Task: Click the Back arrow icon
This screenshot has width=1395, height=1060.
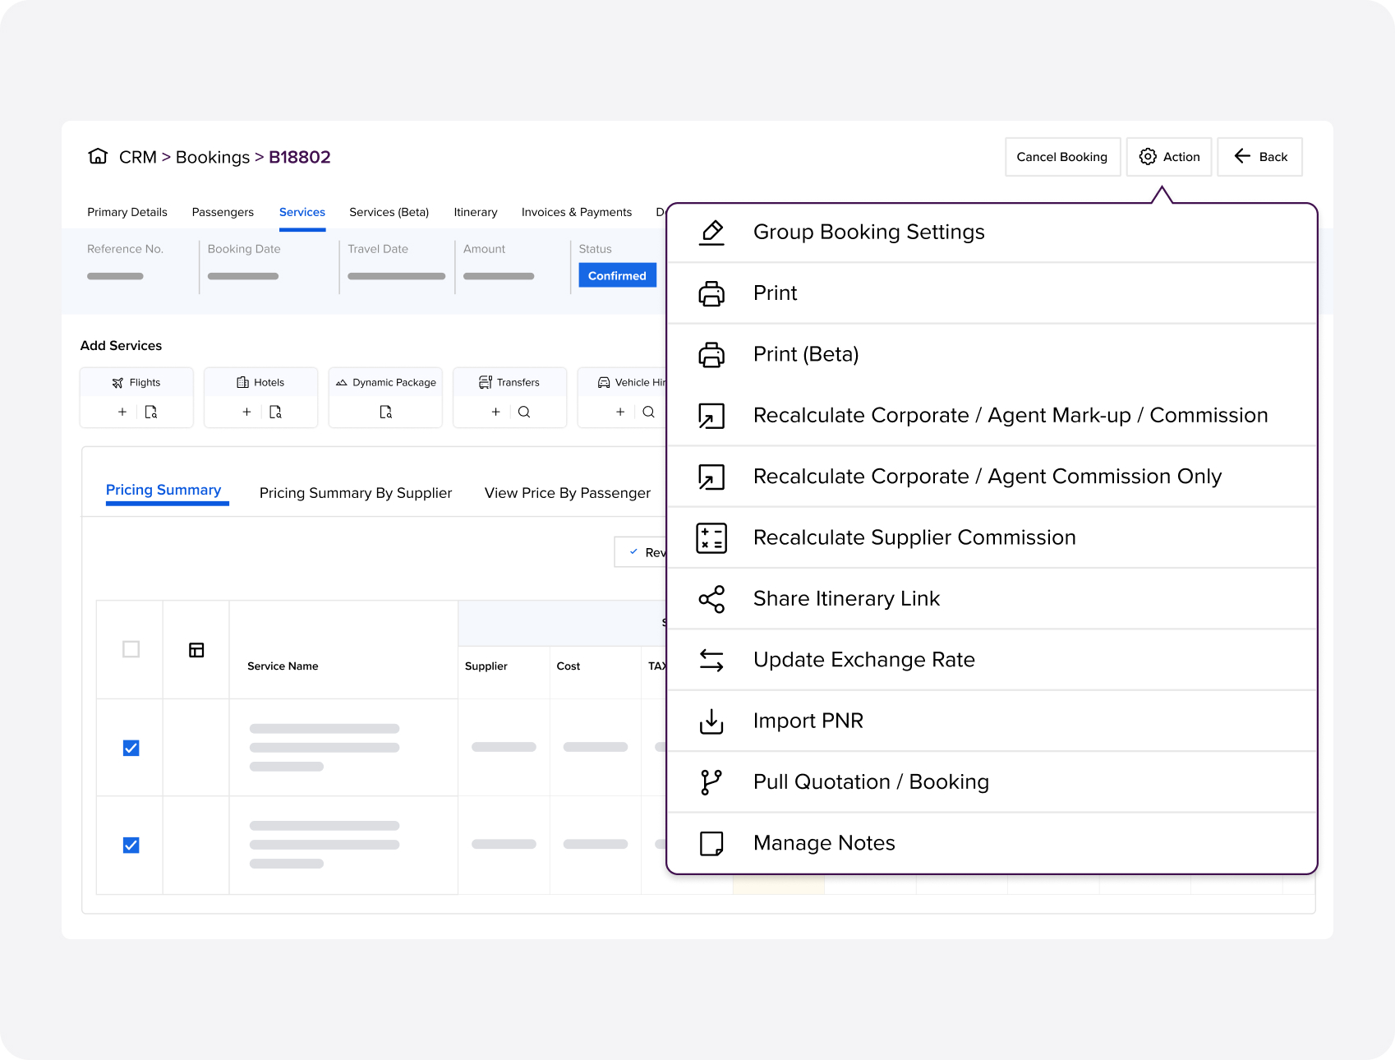Action: (x=1242, y=156)
